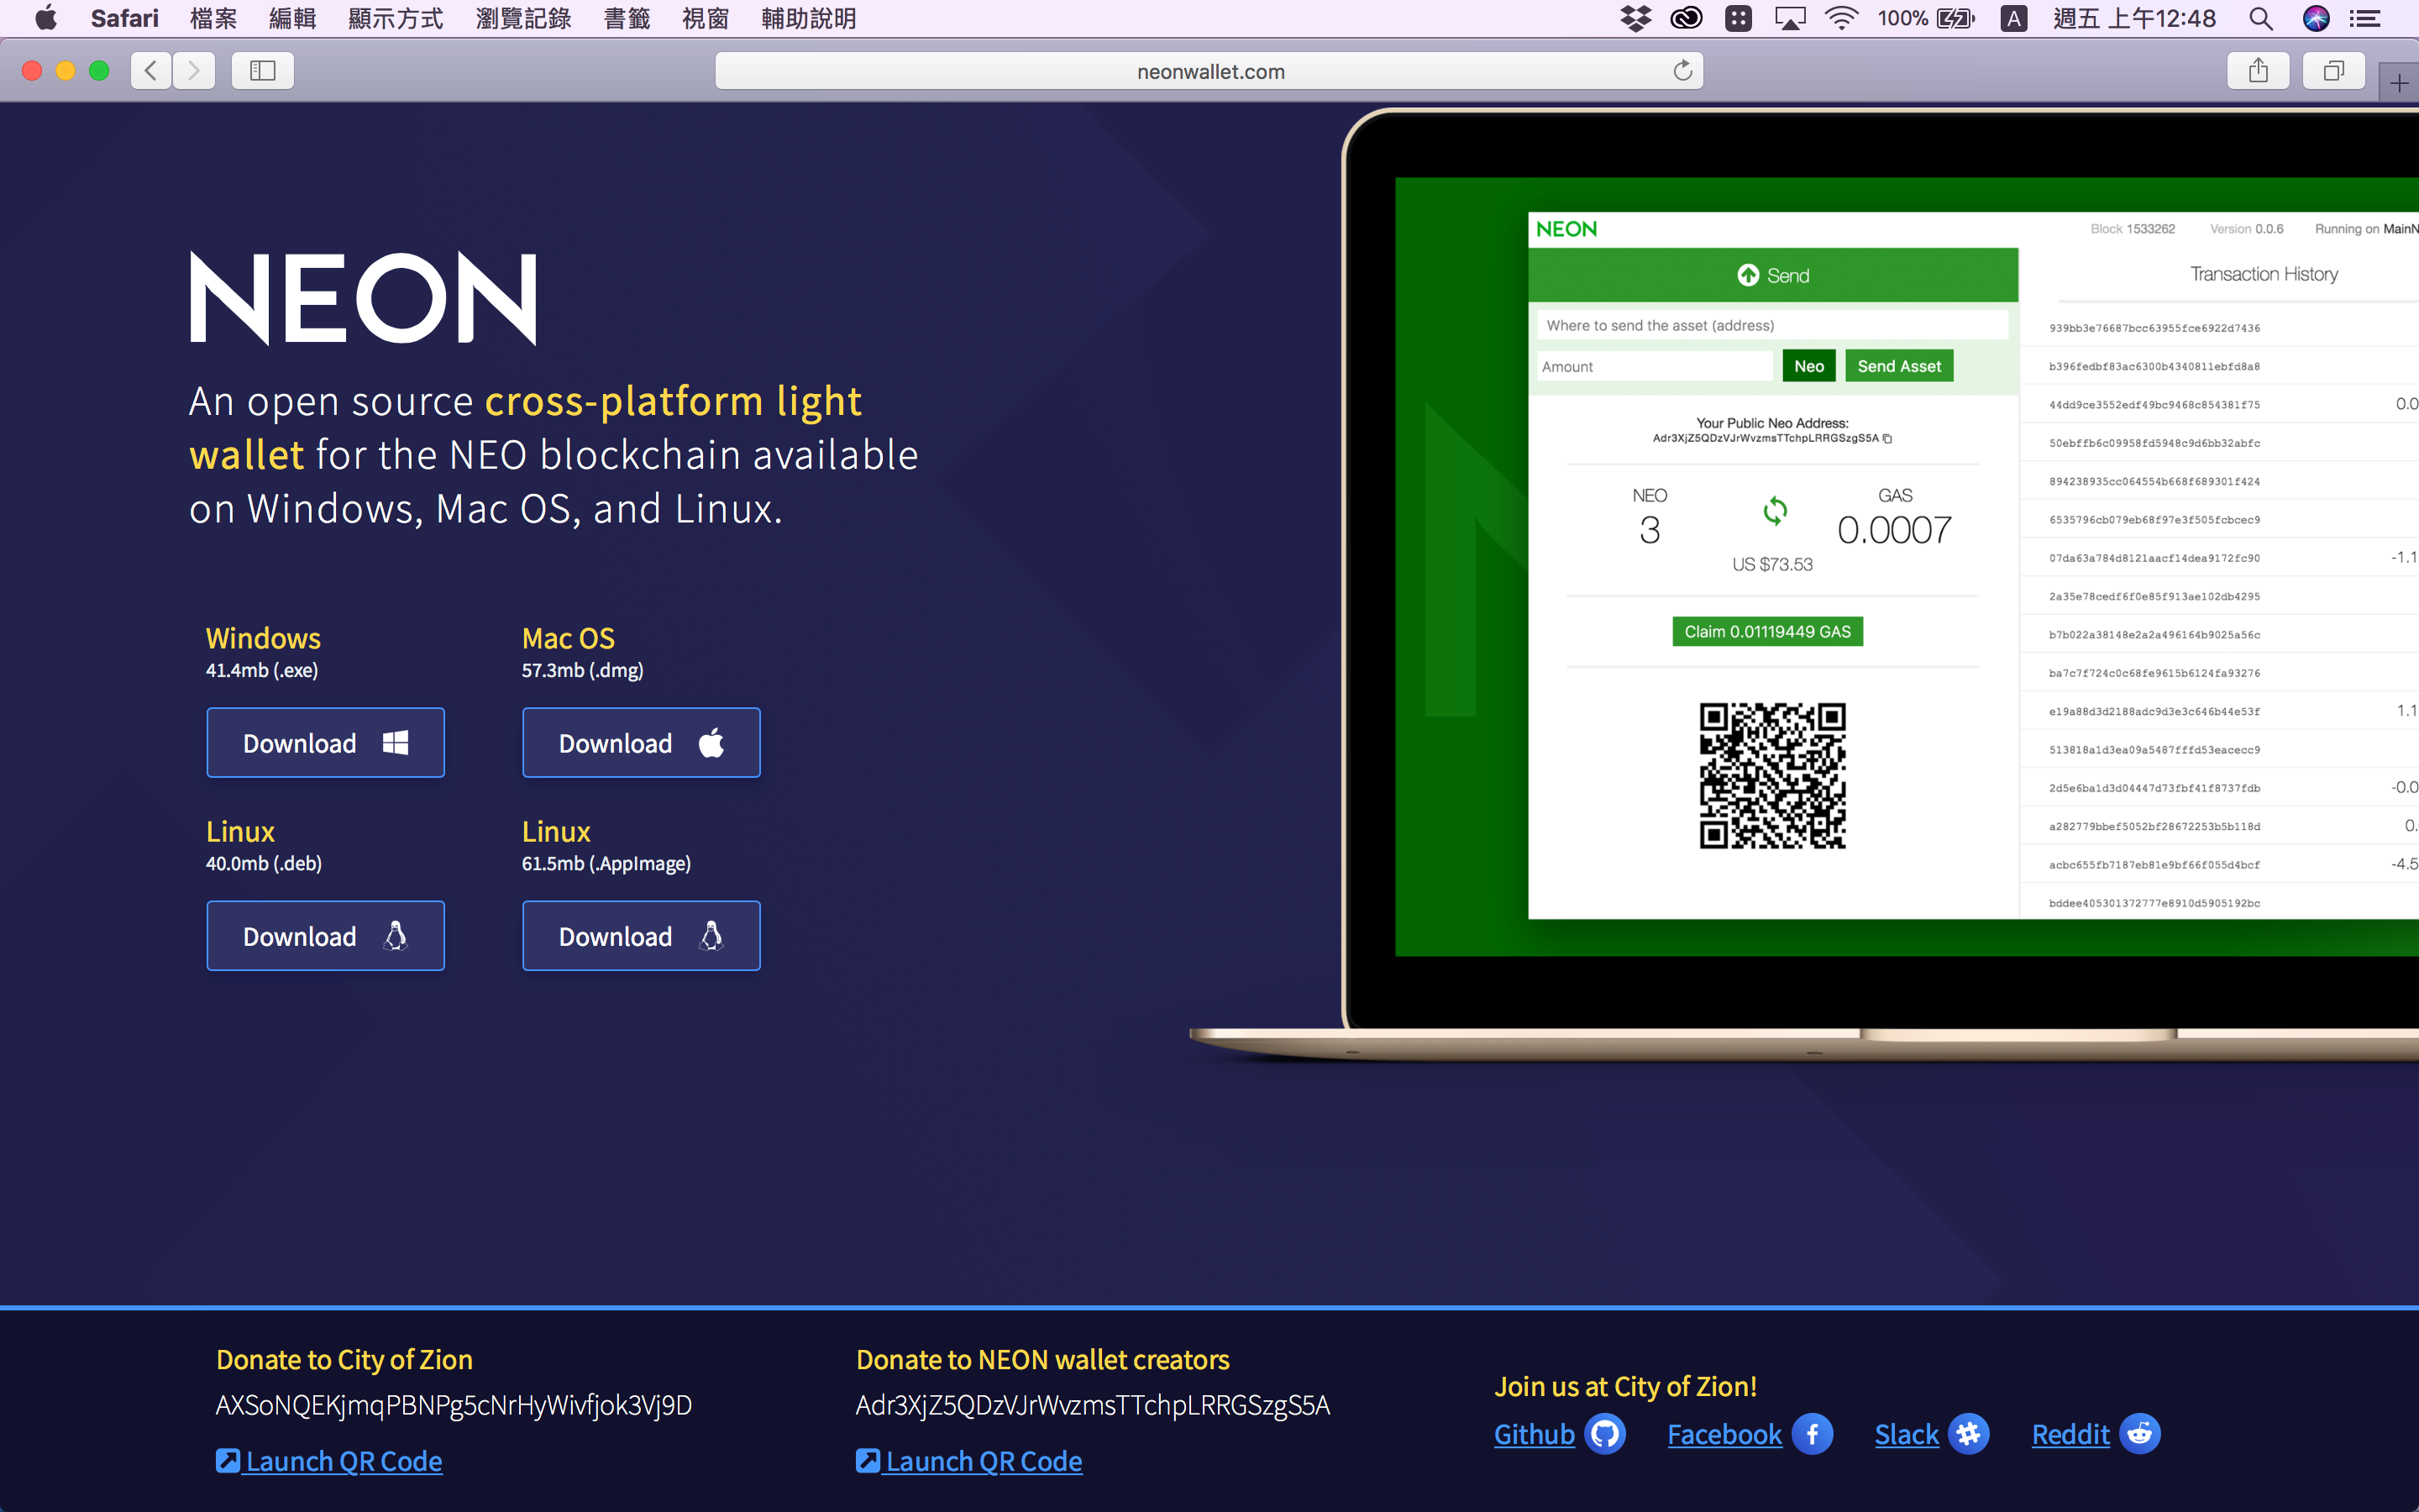Open the Wi-Fi status menu

pyautogui.click(x=1840, y=18)
